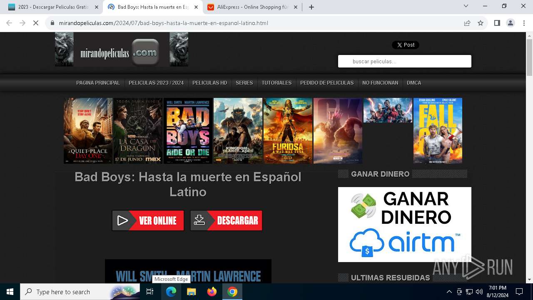Open the network status tray icon

pyautogui.click(x=469, y=292)
